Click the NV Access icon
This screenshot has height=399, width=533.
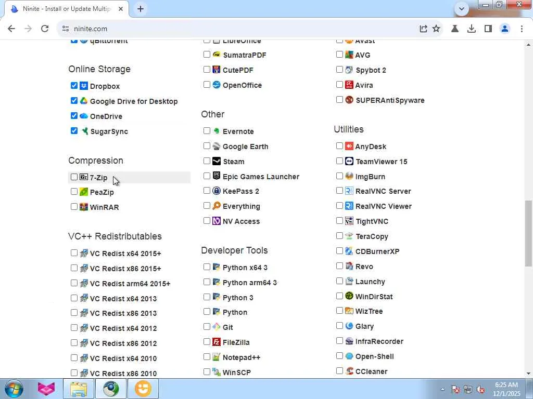tap(217, 221)
